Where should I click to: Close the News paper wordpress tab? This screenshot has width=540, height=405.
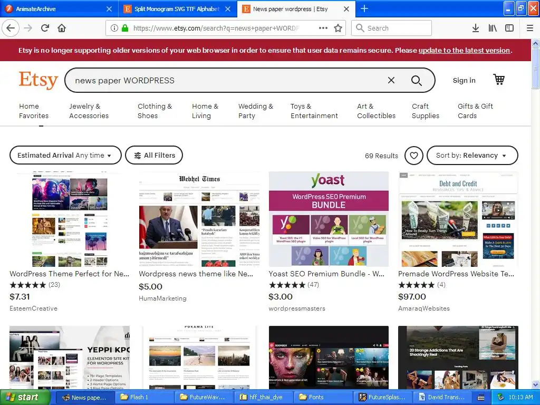tap(347, 9)
